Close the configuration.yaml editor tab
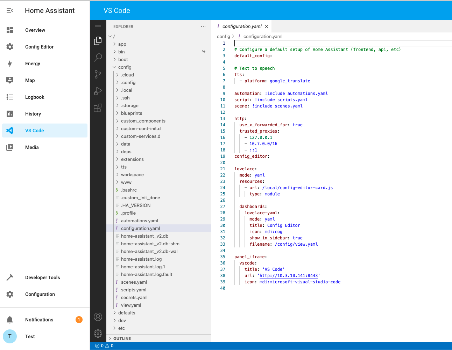Image resolution: width=452 pixels, height=350 pixels. [267, 27]
